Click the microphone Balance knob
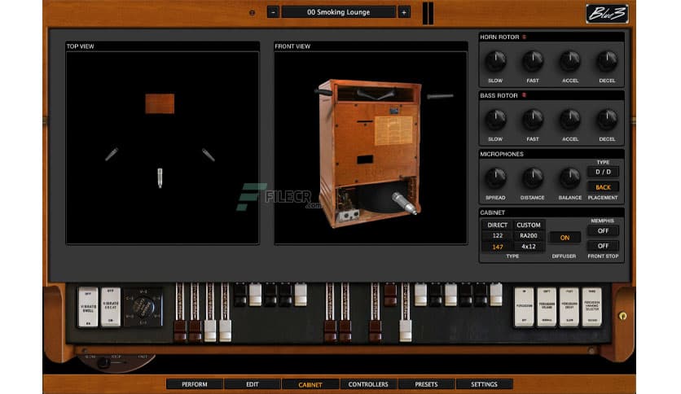 pos(569,178)
